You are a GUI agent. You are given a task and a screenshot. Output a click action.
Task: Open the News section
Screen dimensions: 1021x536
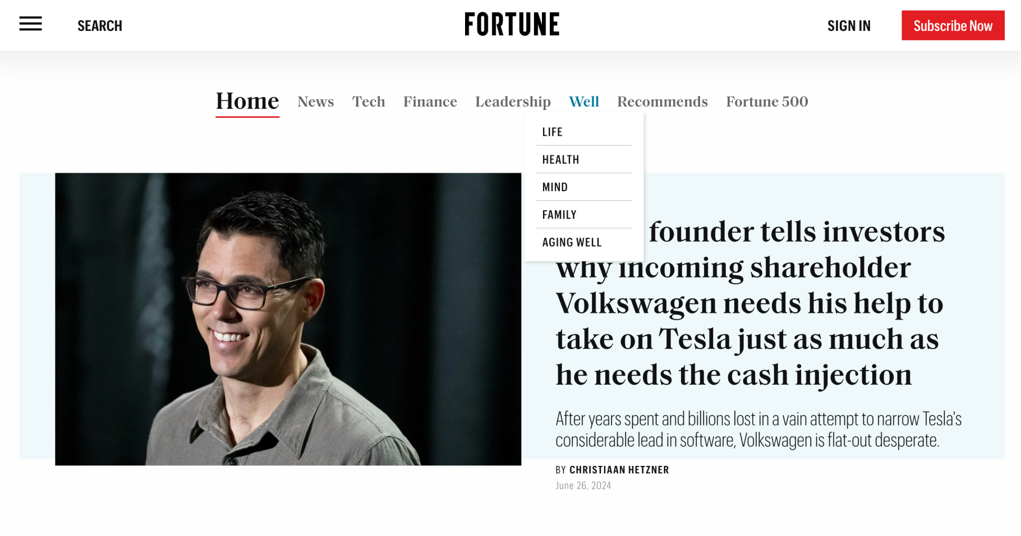(x=316, y=101)
